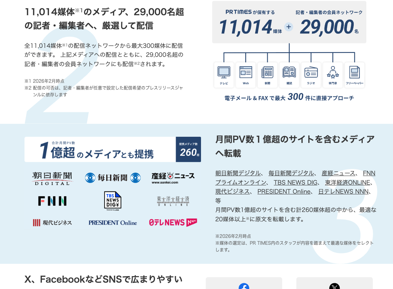The height and width of the screenshot is (289, 393).
Task: Click the 雑誌 magazine icon
Action: (x=289, y=72)
